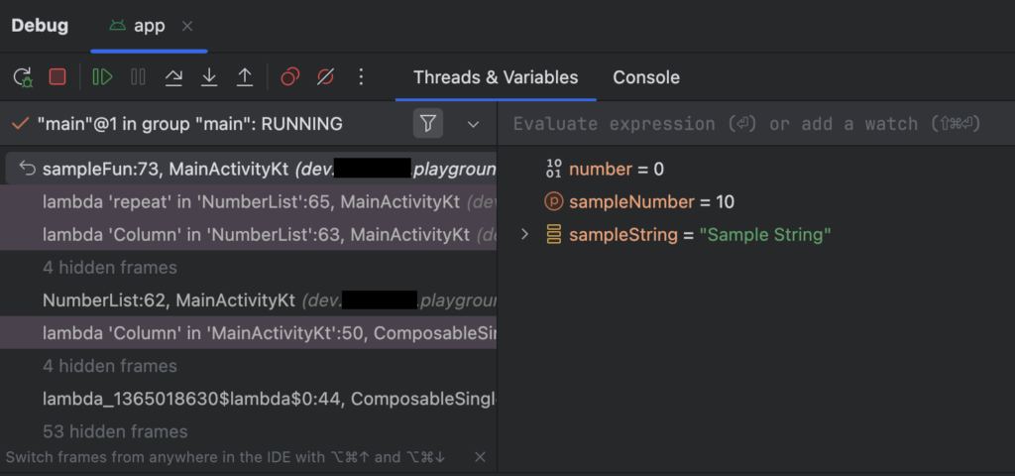Click the Step Out icon

click(245, 77)
